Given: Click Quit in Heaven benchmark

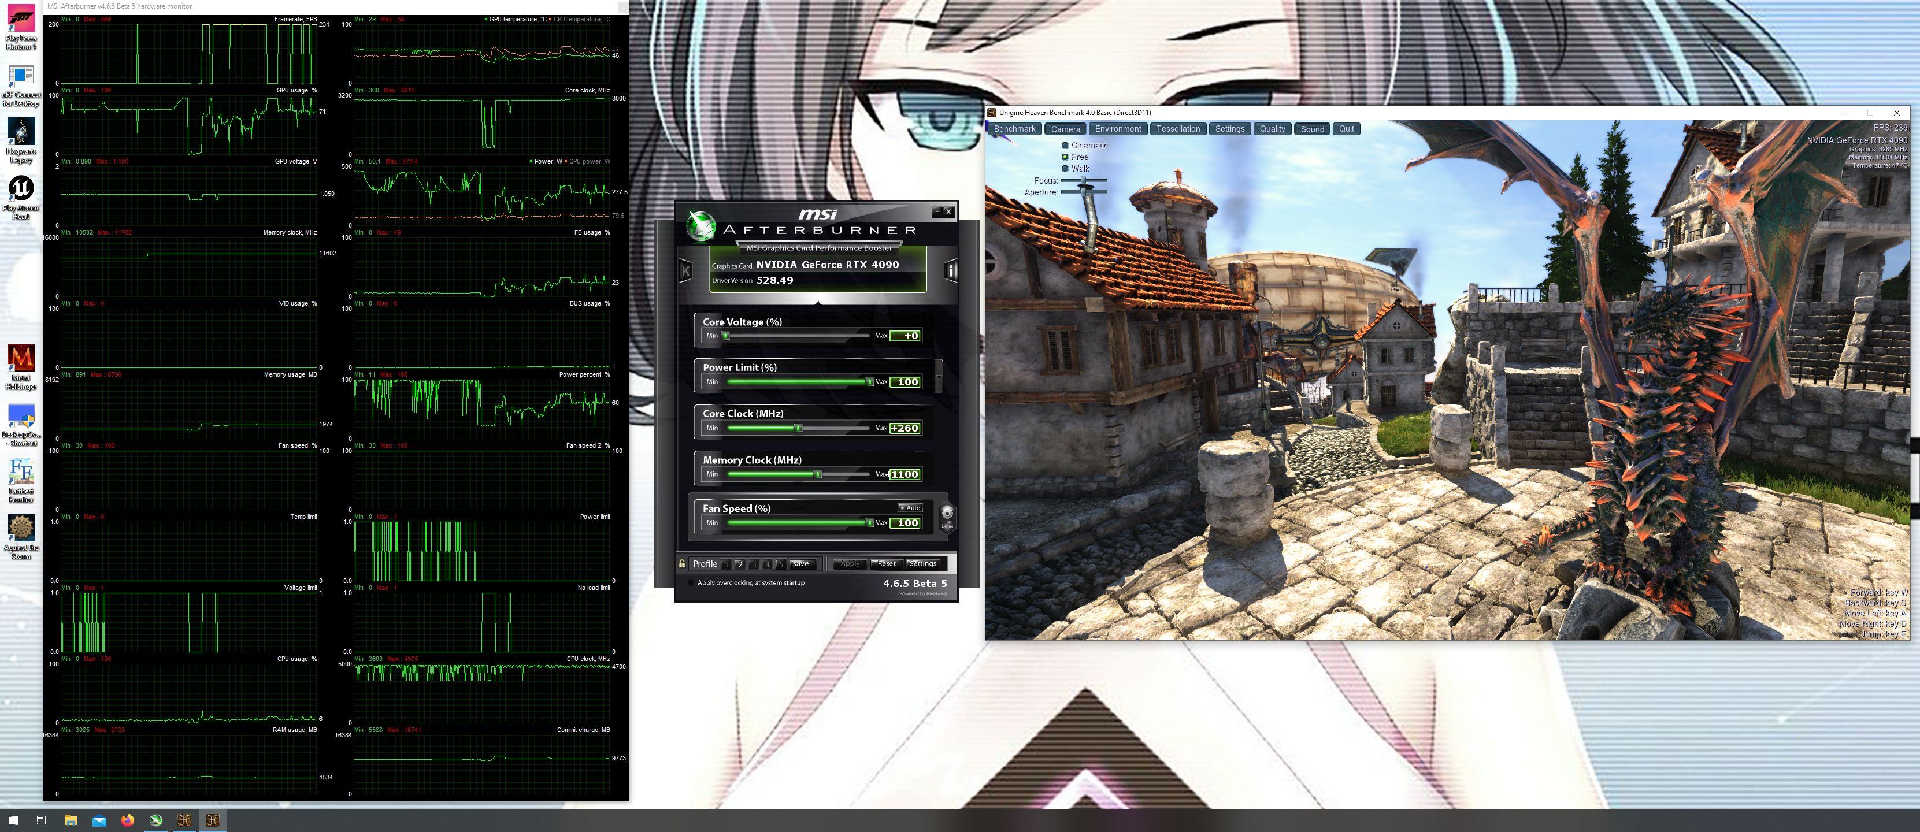Looking at the screenshot, I should tap(1346, 129).
